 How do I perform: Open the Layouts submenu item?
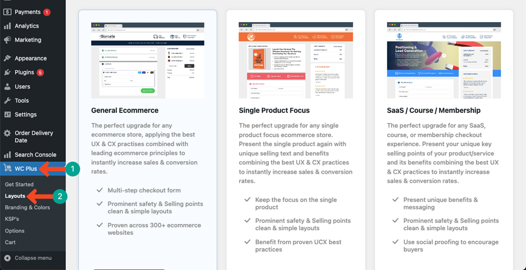click(x=15, y=196)
